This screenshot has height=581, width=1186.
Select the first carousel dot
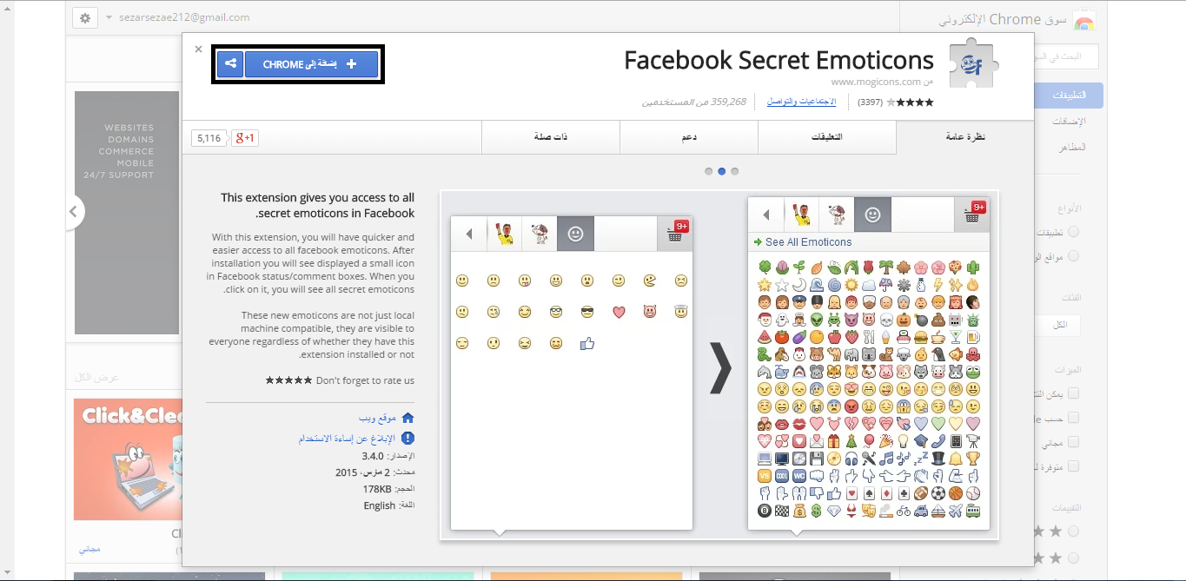click(709, 171)
